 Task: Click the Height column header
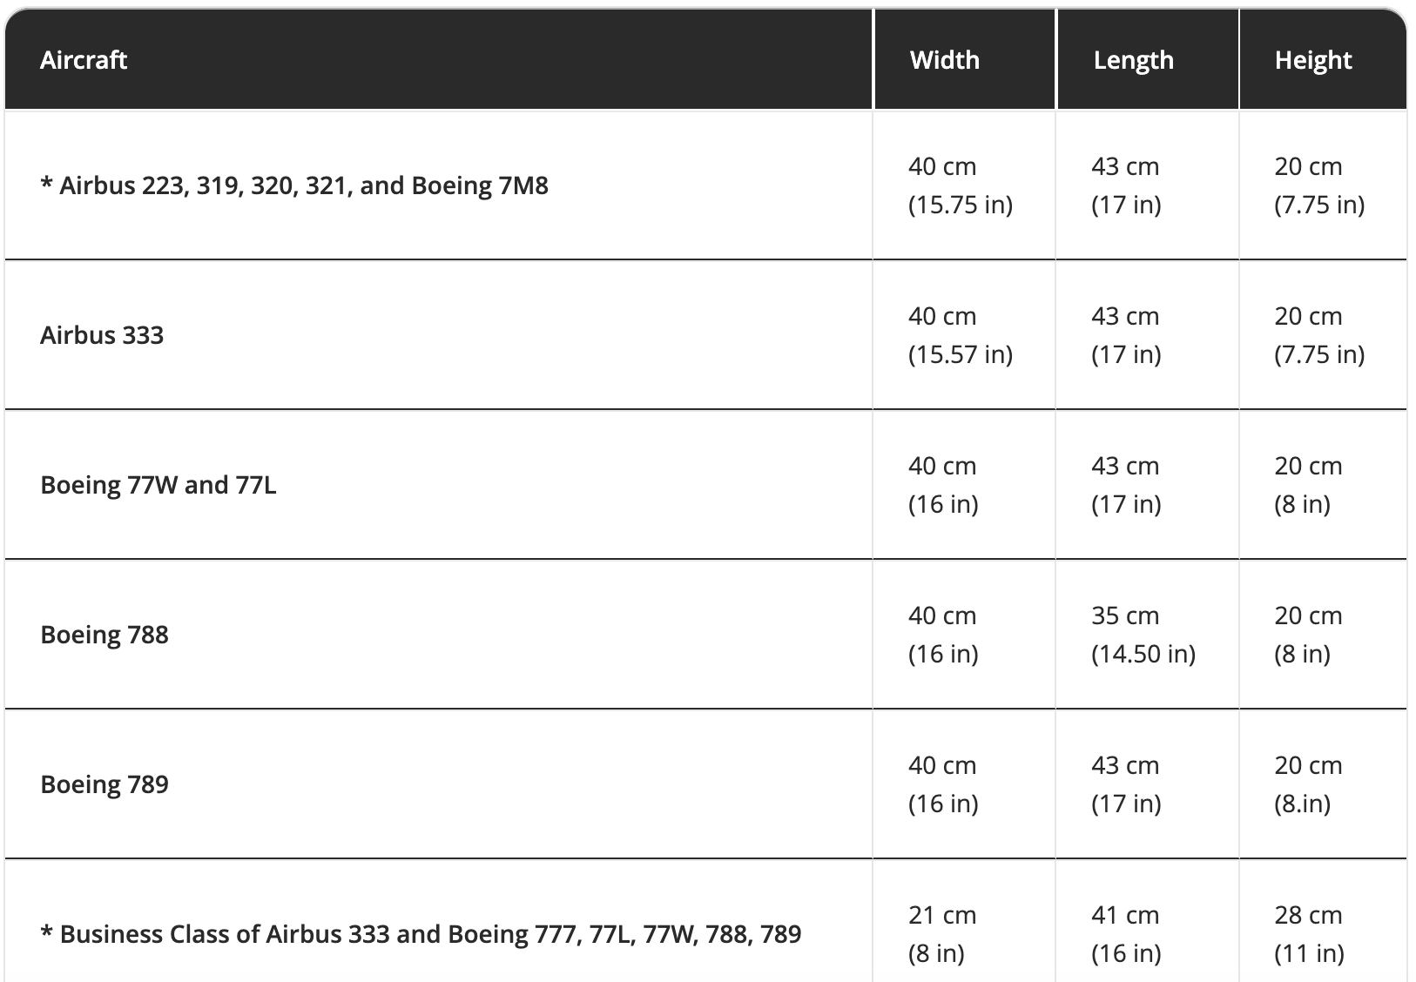tap(1312, 60)
